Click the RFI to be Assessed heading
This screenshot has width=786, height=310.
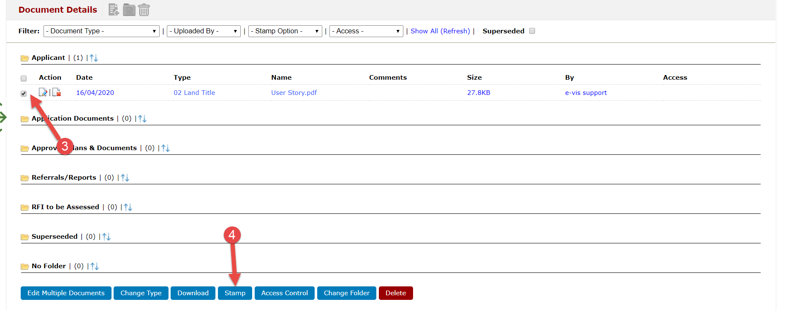[65, 207]
